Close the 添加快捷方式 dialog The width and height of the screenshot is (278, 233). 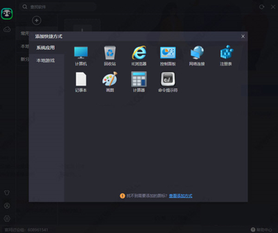[243, 36]
